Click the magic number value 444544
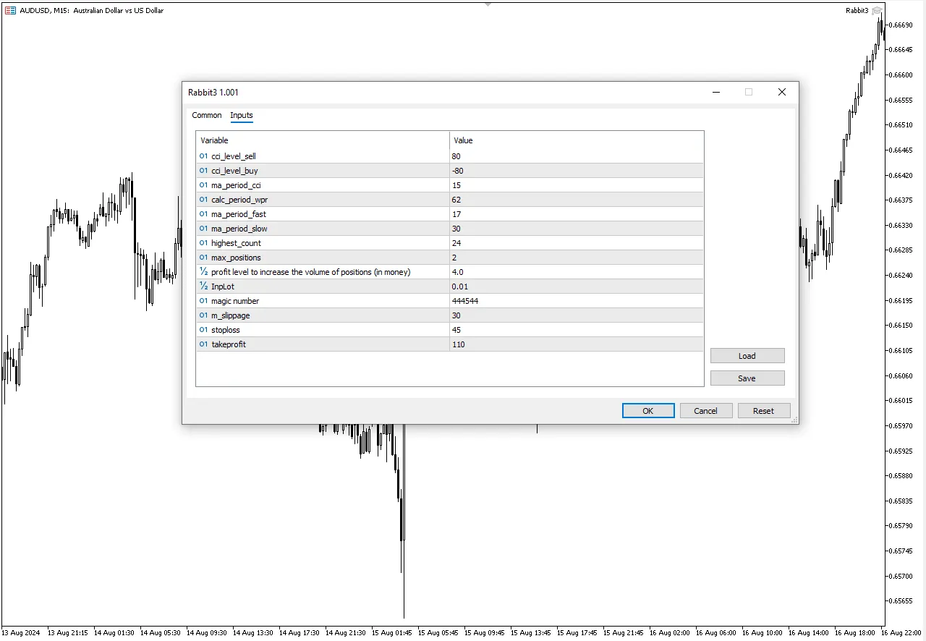The image size is (926, 641). coord(464,301)
